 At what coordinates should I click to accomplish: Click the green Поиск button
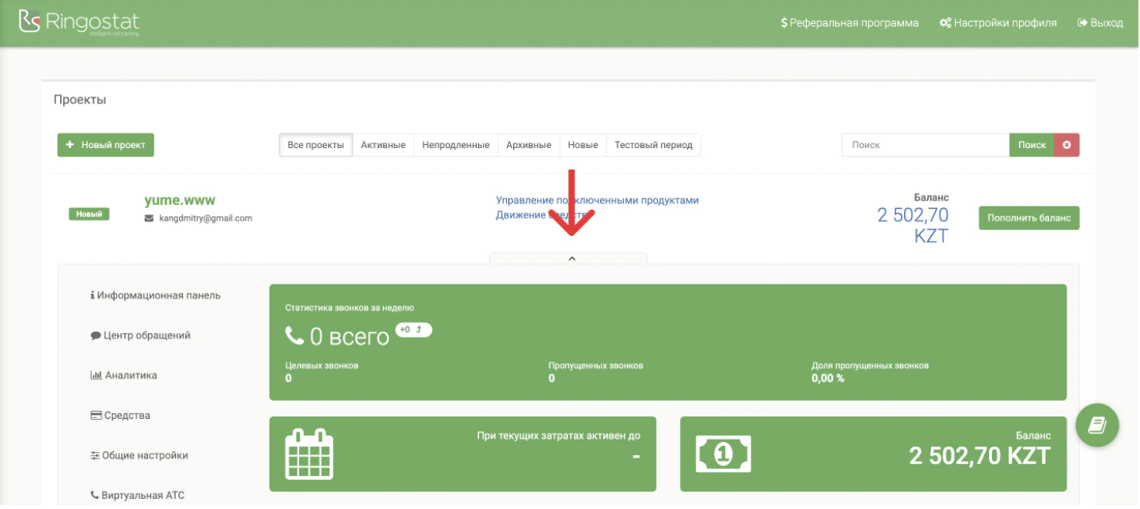click(x=1032, y=145)
